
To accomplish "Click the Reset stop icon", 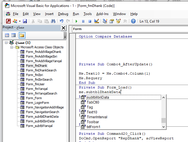I will [x=90, y=21].
